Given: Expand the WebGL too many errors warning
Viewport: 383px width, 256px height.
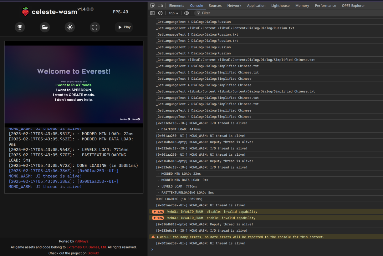Looking at the screenshot, I should (158, 237).
